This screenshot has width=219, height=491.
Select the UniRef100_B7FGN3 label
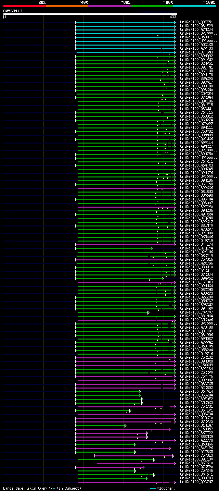(196, 52)
